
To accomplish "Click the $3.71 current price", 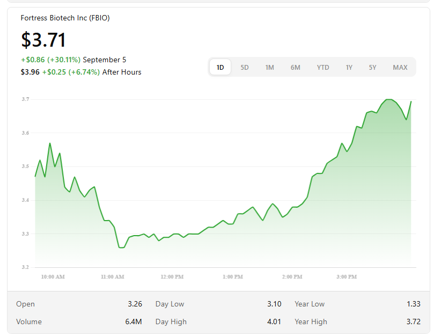I will click(43, 40).
